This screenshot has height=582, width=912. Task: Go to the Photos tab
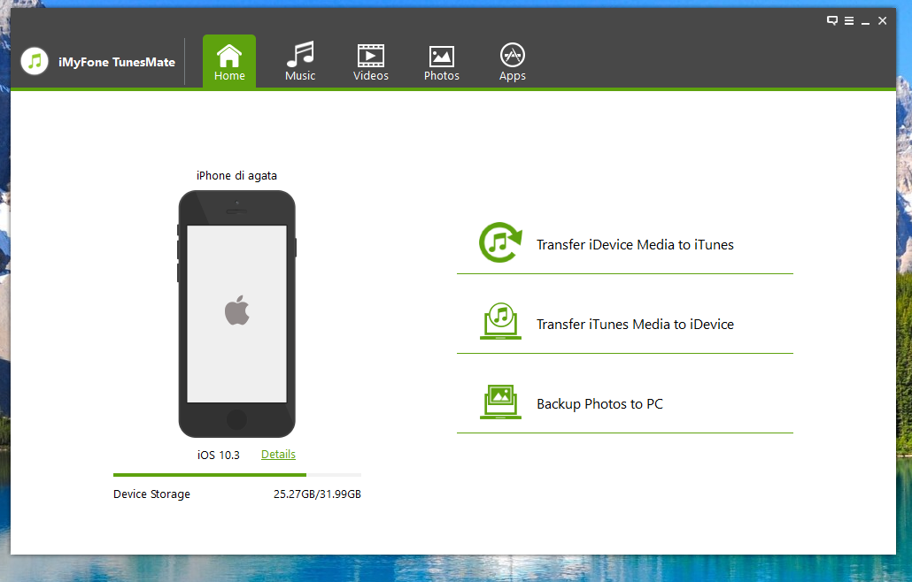(442, 62)
